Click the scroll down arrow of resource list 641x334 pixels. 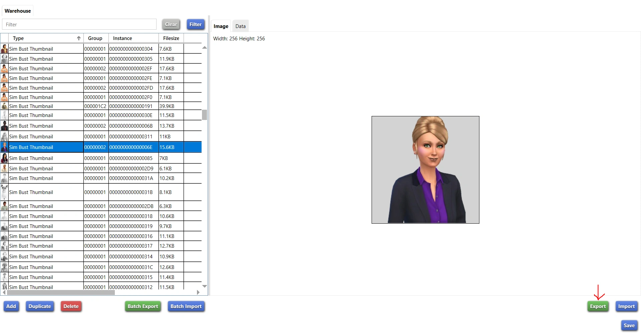(x=205, y=286)
